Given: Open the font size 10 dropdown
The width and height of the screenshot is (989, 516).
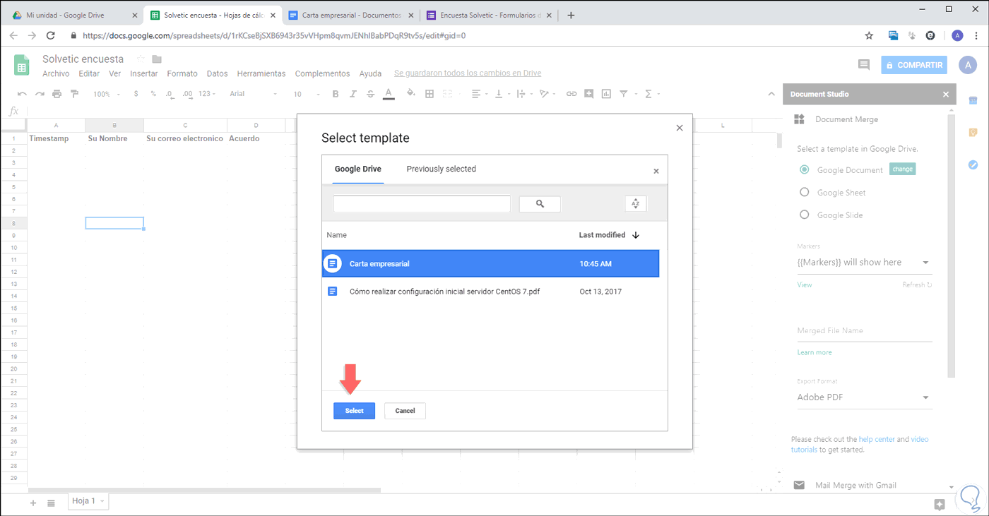Looking at the screenshot, I should pos(305,94).
